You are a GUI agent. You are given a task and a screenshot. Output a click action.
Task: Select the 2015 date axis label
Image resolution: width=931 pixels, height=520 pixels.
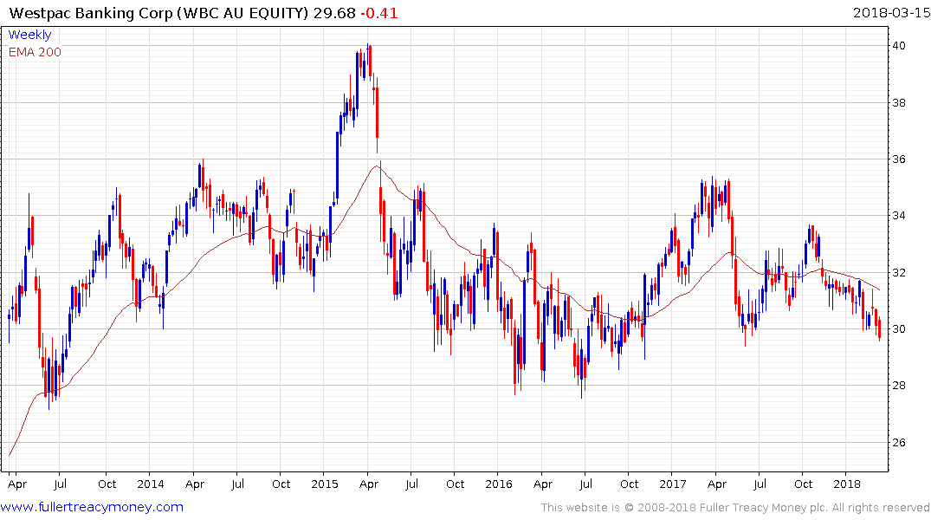pos(324,484)
